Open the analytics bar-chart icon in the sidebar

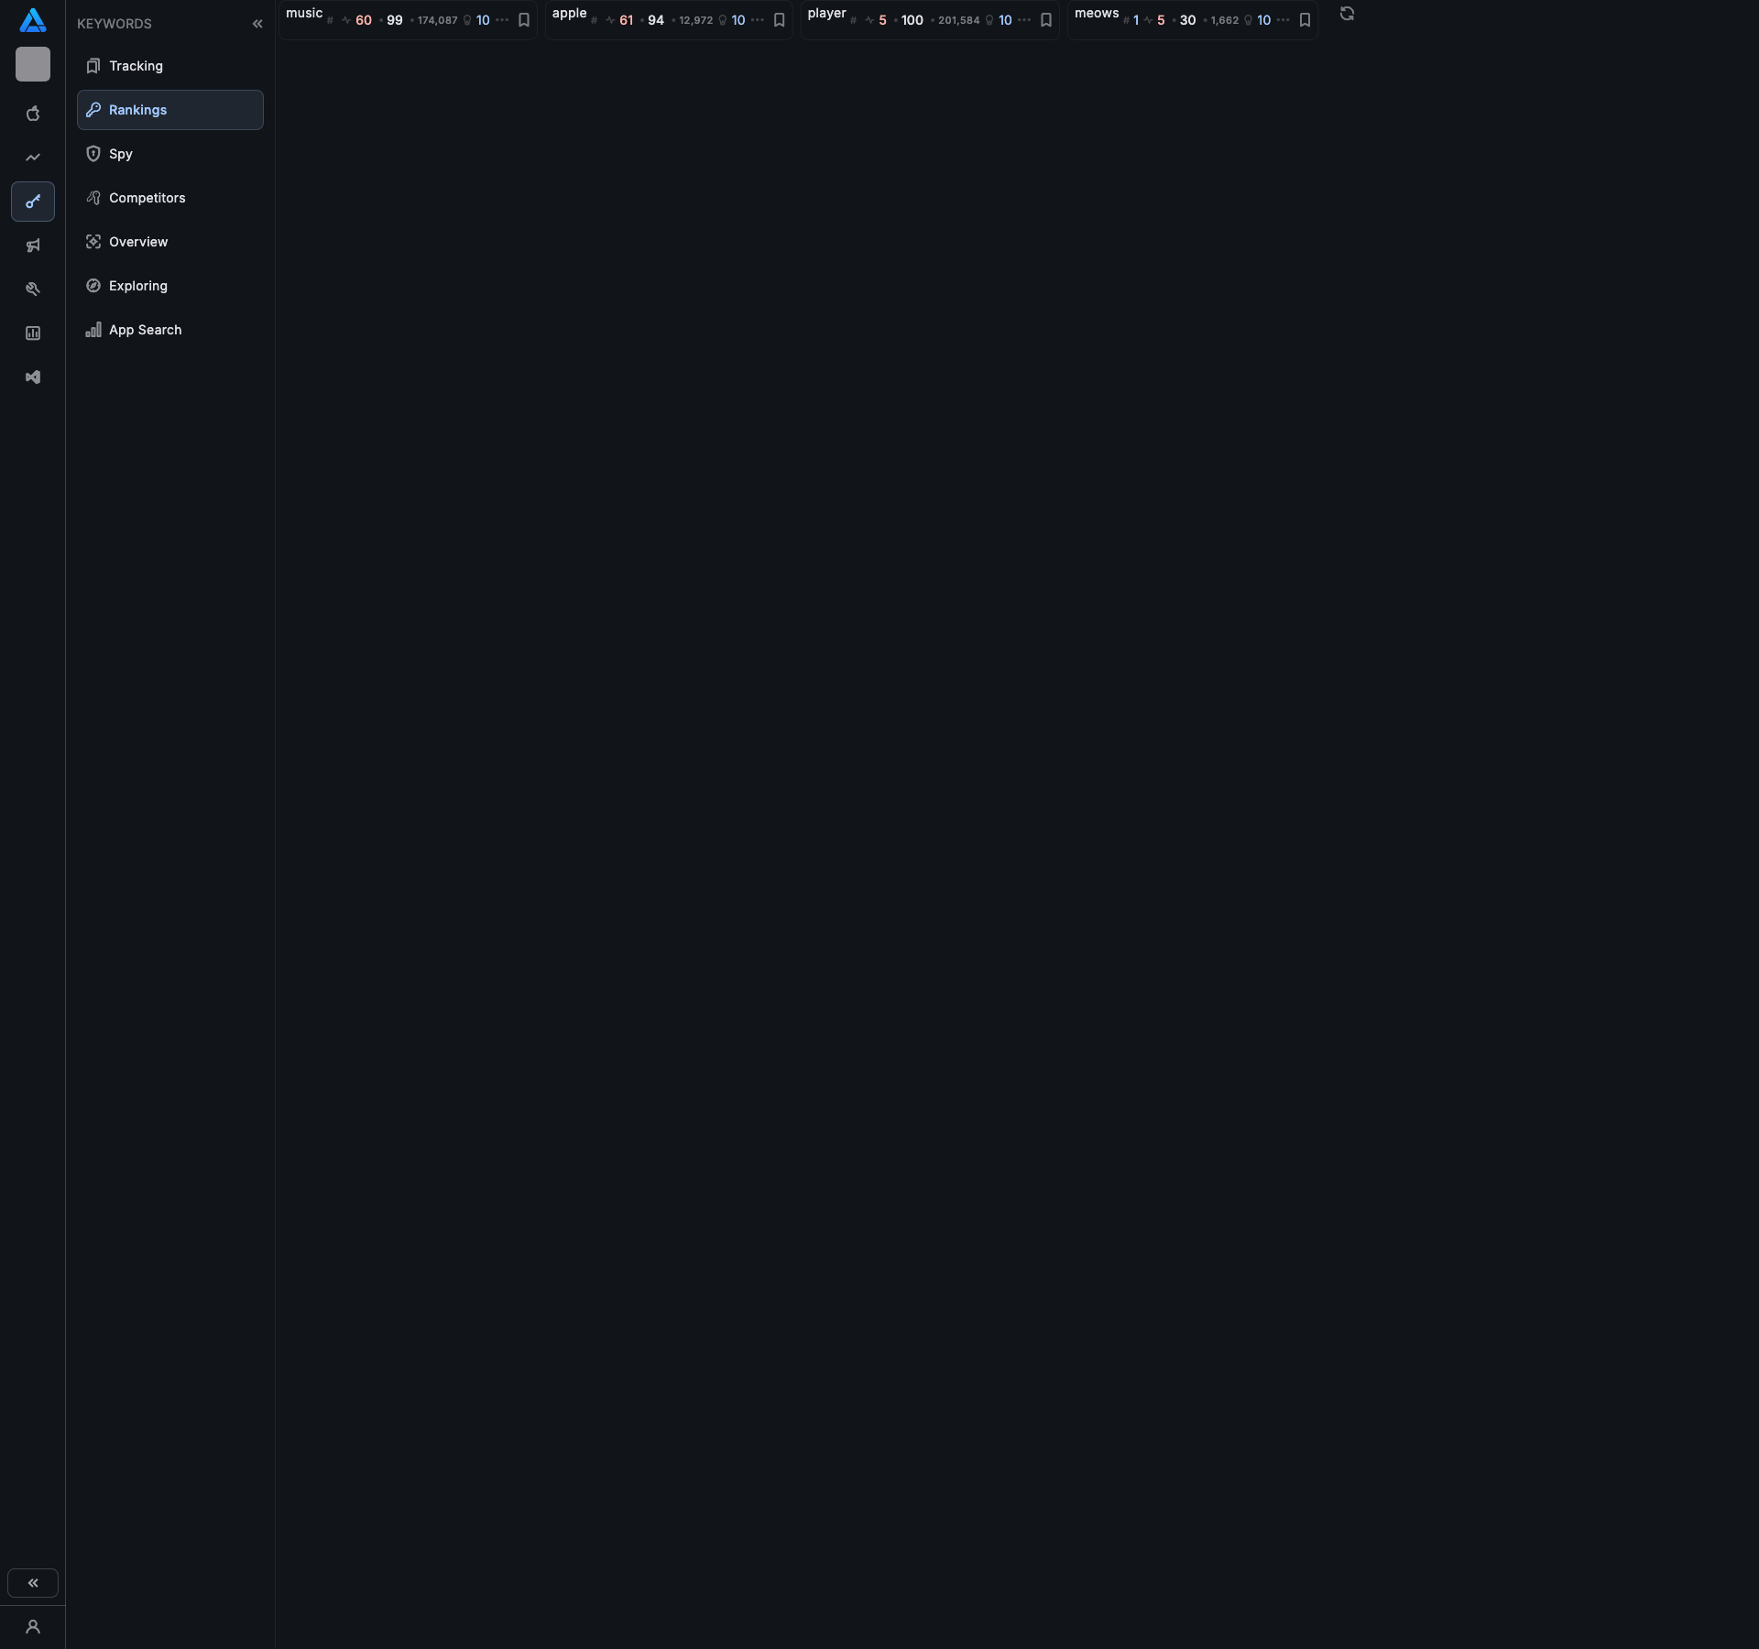tap(33, 333)
